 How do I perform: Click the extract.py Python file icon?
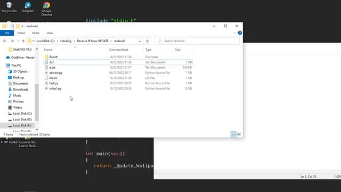pyautogui.click(x=46, y=73)
